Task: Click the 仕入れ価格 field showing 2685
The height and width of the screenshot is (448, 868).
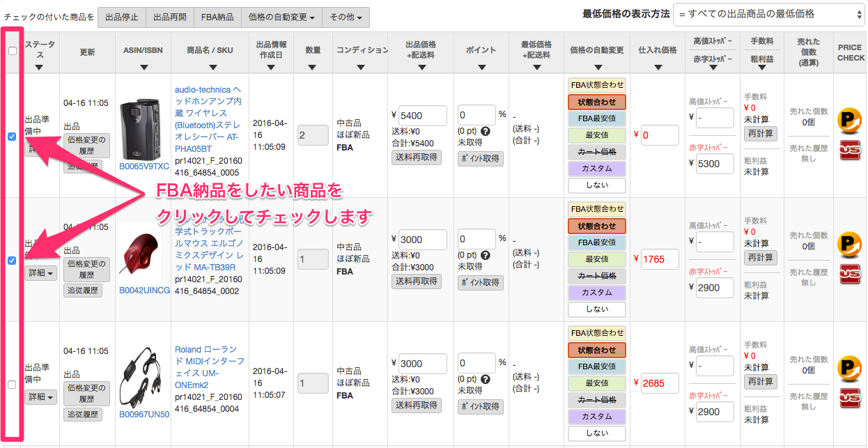Action: point(660,383)
